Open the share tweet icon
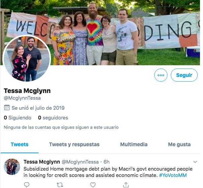Screen dimensions: 203x188 click(126, 185)
